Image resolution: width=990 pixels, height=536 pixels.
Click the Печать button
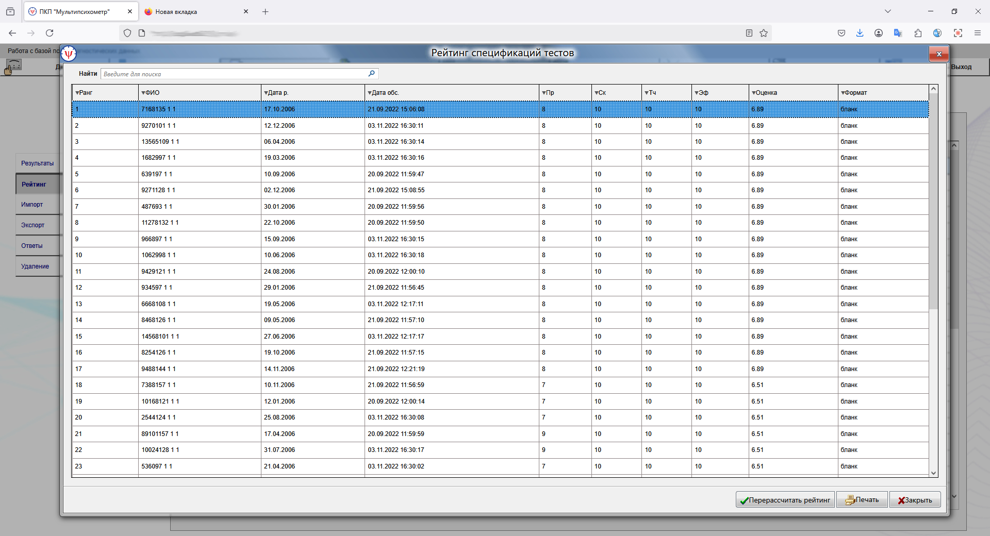[x=862, y=500]
